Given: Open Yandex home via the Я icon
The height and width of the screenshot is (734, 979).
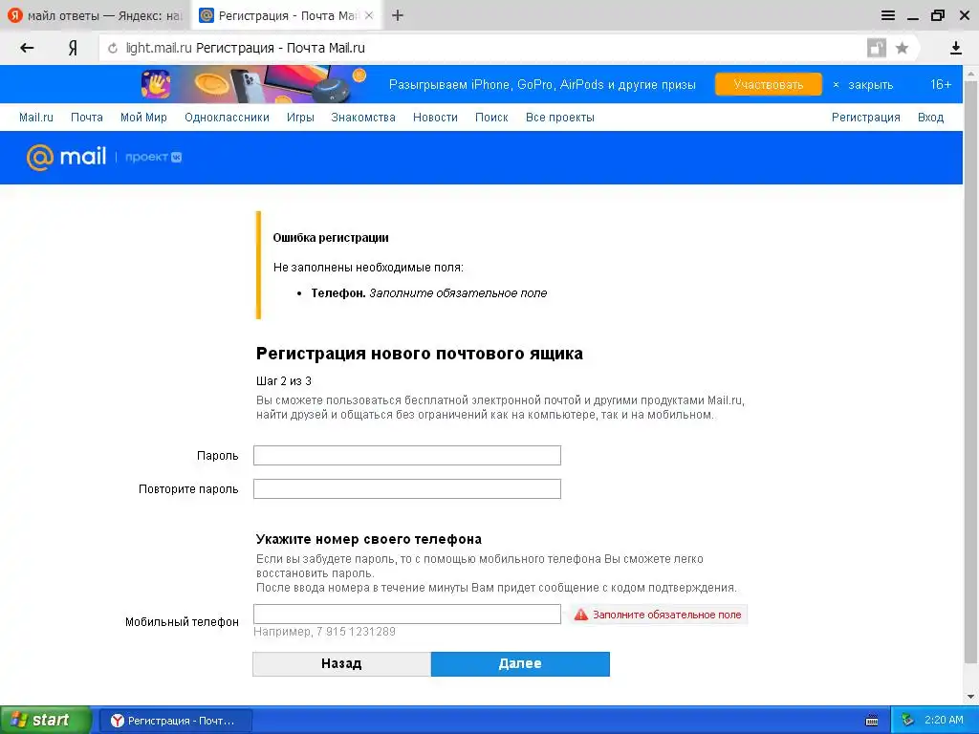Looking at the screenshot, I should click(73, 48).
